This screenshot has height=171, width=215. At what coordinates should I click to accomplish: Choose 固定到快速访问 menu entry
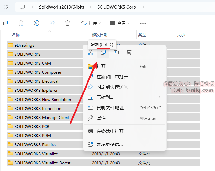coord(125,87)
